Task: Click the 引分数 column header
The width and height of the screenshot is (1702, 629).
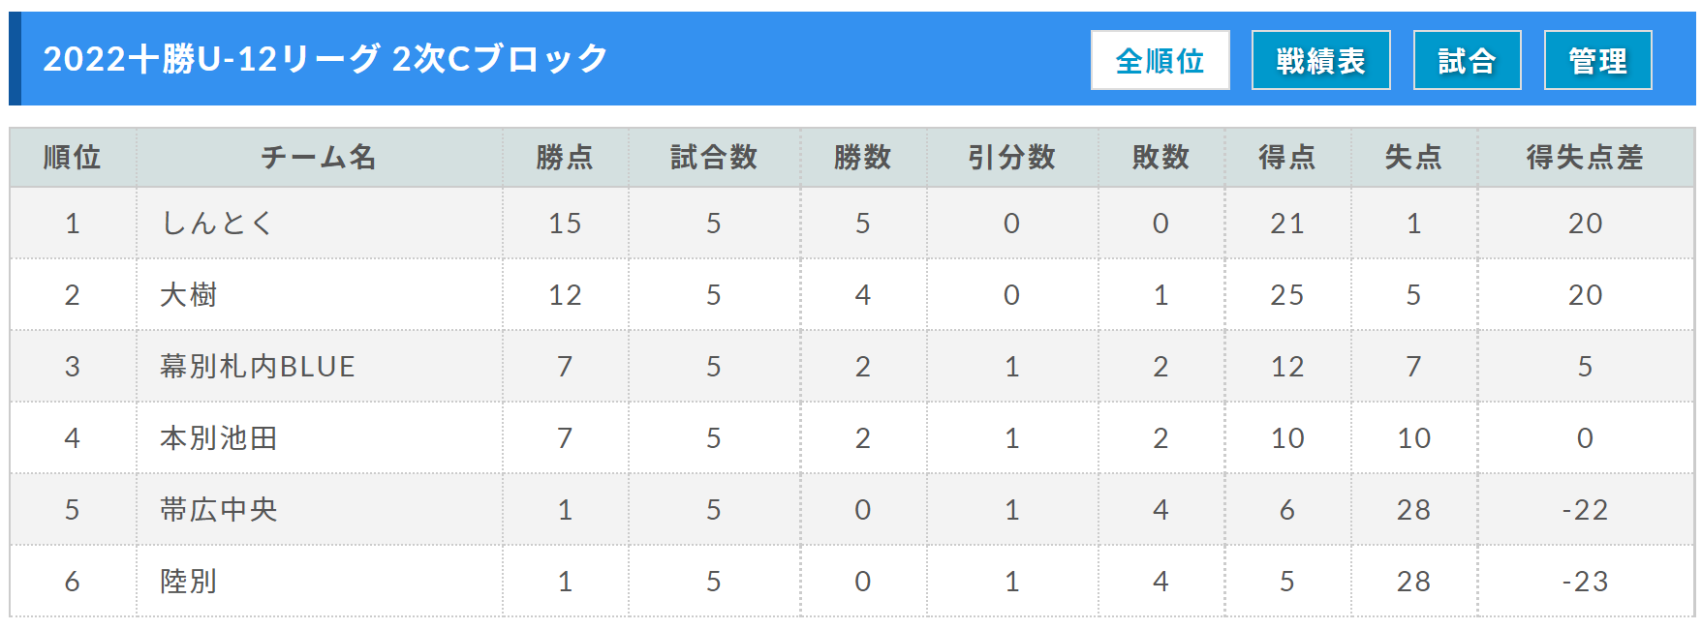Action: coord(1012,157)
